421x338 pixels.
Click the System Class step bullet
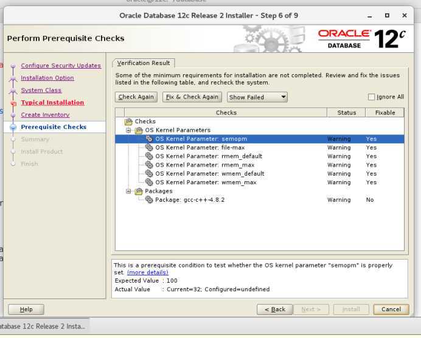pos(13,91)
